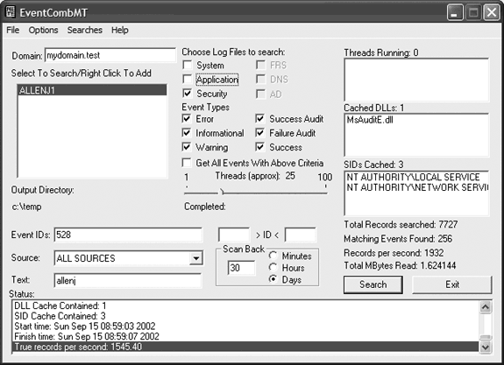
Task: Click the Event IDs field containing 528
Action: tap(128, 235)
